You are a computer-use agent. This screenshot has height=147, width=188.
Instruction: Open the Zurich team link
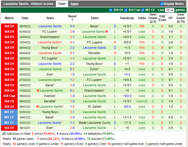point(94,69)
